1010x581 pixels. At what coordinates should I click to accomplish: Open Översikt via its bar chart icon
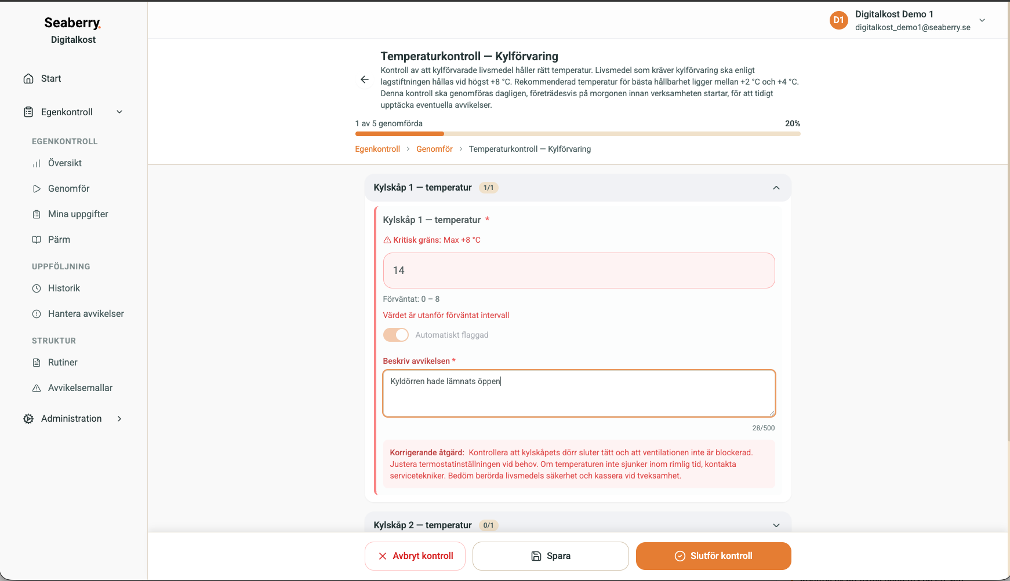click(37, 163)
